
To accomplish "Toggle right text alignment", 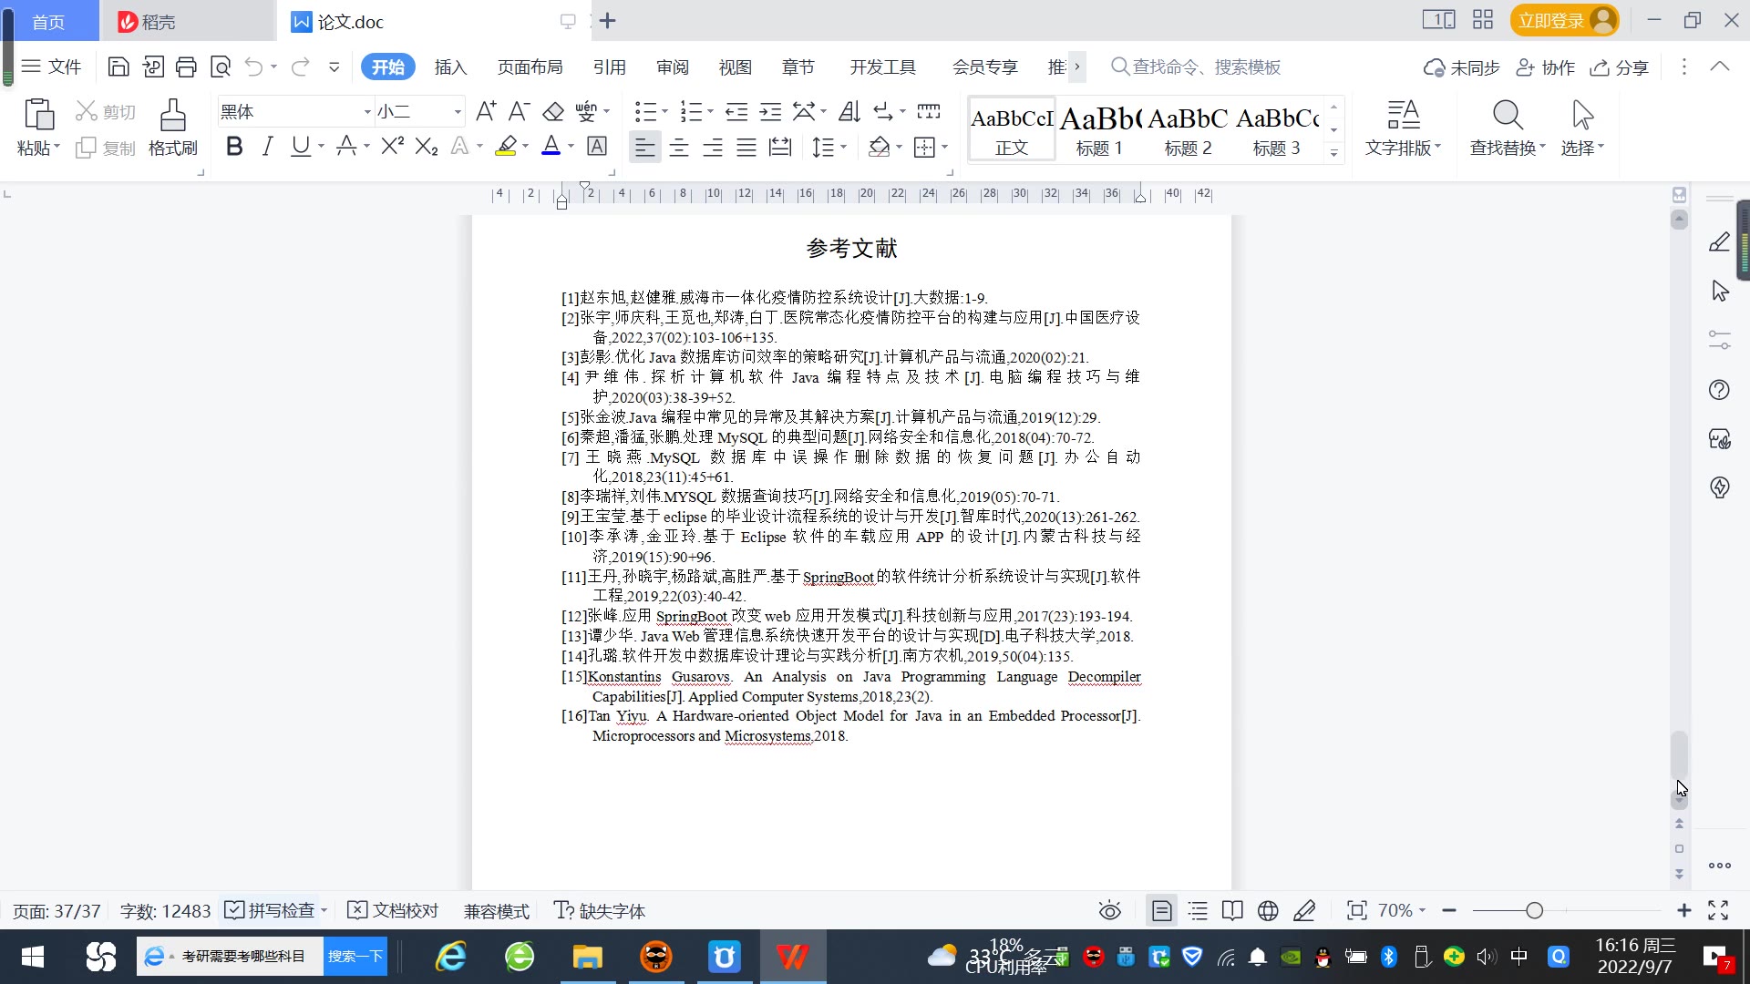I will [x=713, y=147].
